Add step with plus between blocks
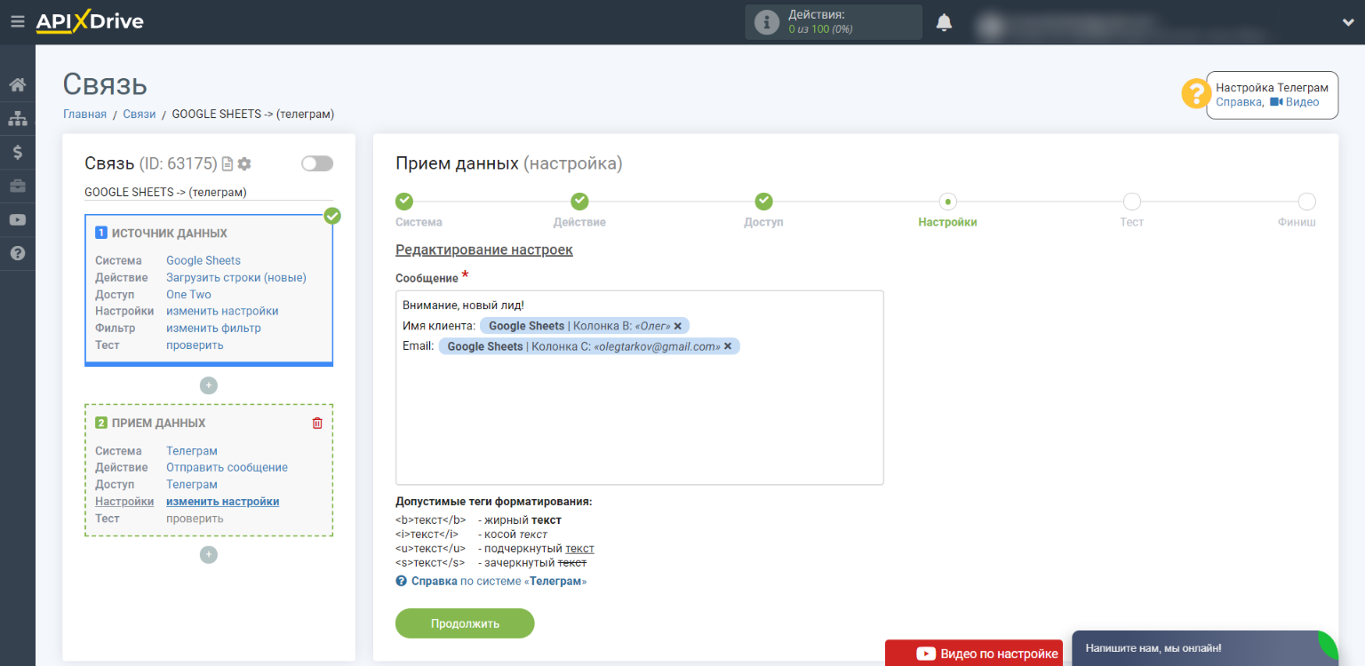Screen dimensions: 1365x666 click(209, 385)
